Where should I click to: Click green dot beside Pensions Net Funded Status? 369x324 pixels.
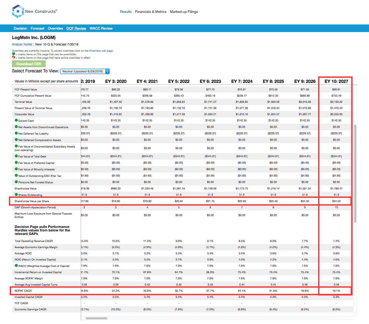(x=16, y=182)
